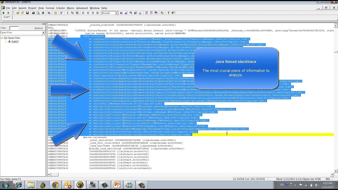Click the cascade windows icon
The width and height of the screenshot is (338, 190).
[x=156, y=13]
